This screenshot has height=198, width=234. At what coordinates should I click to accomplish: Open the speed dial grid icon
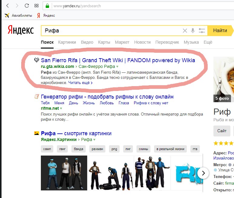(x=36, y=6)
